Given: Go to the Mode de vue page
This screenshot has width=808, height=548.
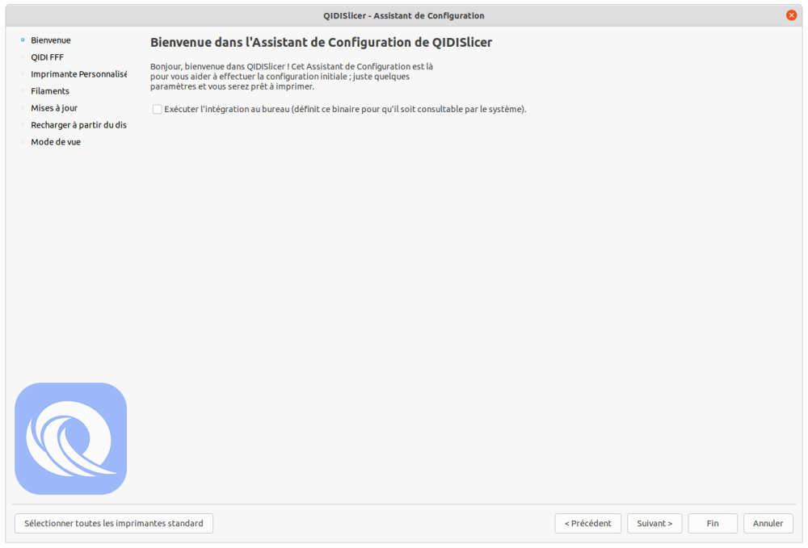Looking at the screenshot, I should tap(56, 142).
